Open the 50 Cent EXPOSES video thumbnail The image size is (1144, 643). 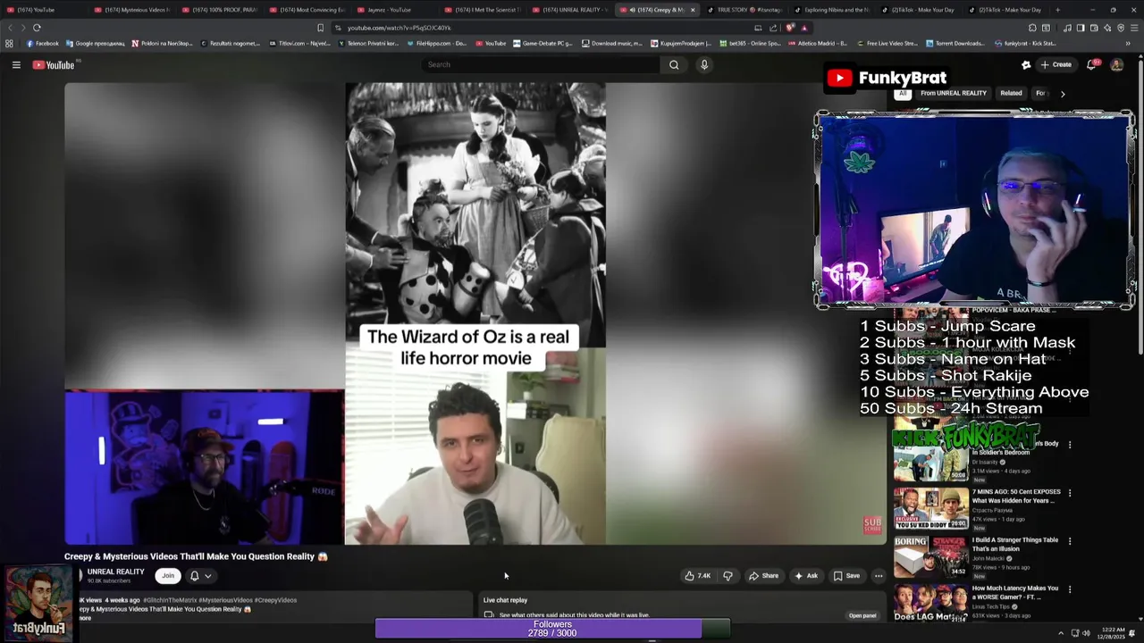pyautogui.click(x=930, y=509)
